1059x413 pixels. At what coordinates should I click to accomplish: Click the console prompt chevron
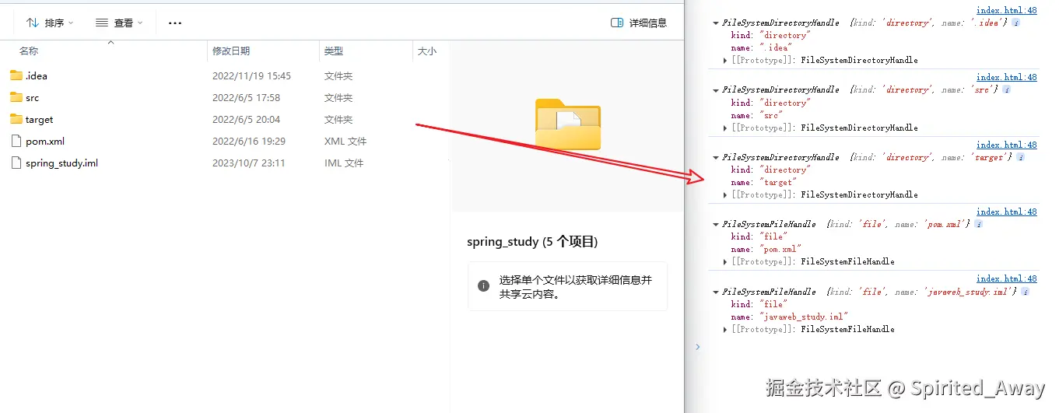point(698,347)
